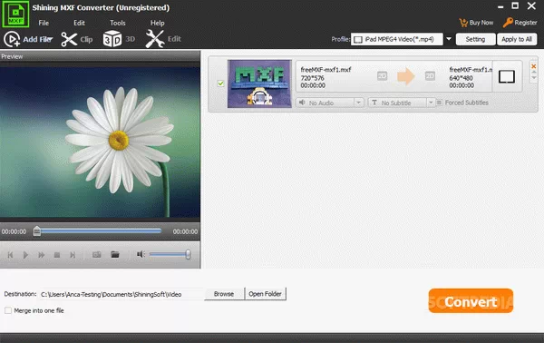This screenshot has height=343, width=544.
Task: Open the File menu
Action: pos(44,23)
